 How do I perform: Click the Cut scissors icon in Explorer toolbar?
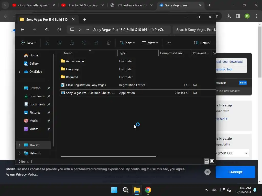pos(47,43)
